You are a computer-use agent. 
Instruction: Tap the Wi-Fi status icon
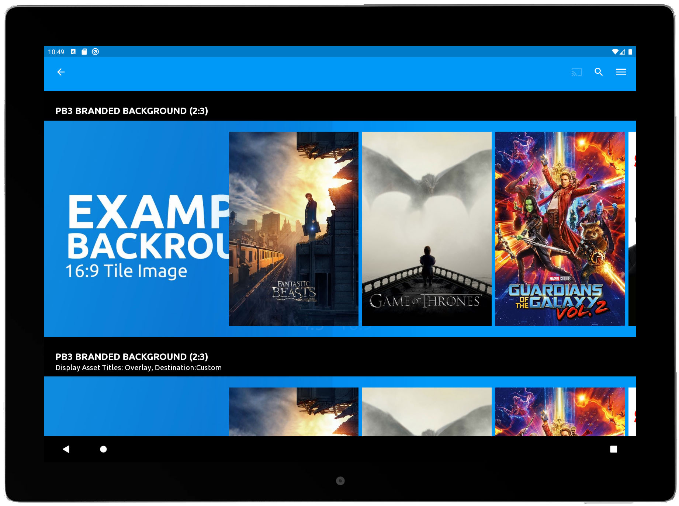pyautogui.click(x=615, y=52)
